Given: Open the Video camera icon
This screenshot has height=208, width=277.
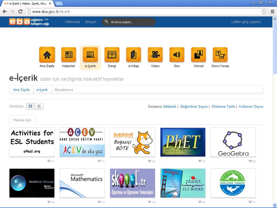Looking at the screenshot, I should 155,55.
